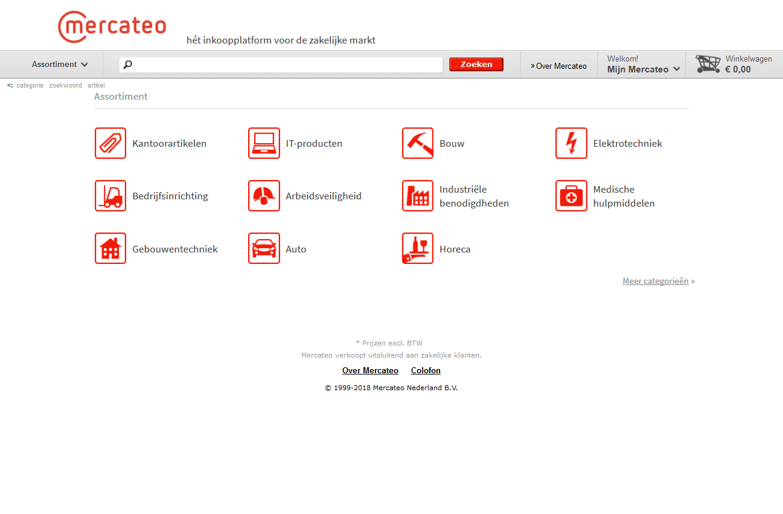Open the Arbeidsveiligheid category link
Viewport: 783px width, 514px height.
pos(324,196)
